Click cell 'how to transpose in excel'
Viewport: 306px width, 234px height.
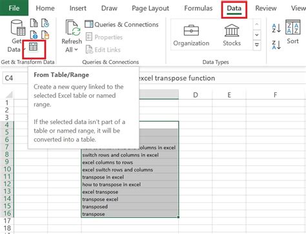click(130, 184)
